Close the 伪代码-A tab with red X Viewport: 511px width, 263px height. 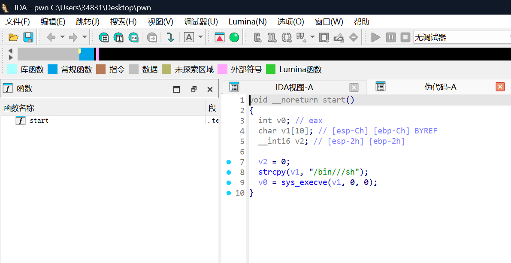coord(500,86)
